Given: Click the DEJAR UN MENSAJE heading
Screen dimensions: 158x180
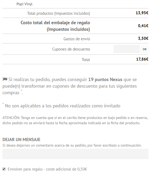Looking at the screenshot, I should [21, 139].
